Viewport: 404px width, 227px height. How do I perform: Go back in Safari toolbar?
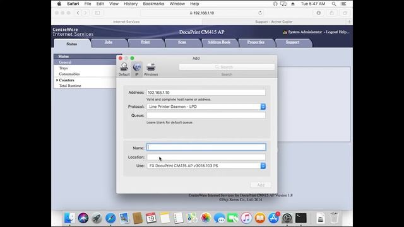click(78, 13)
